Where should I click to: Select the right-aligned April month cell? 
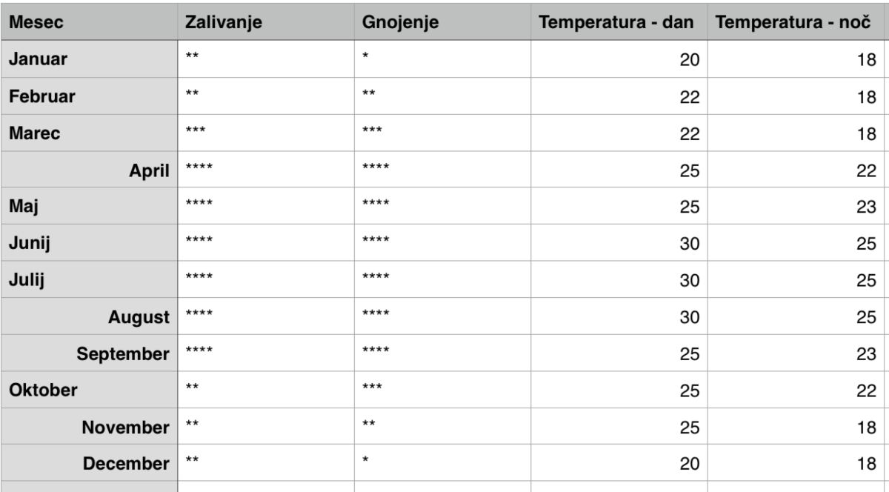149,170
